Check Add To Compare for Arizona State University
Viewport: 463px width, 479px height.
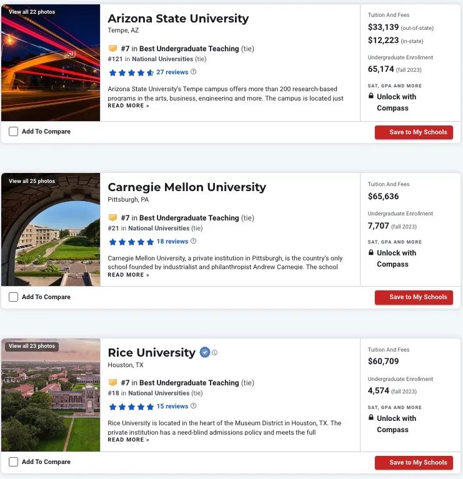pyautogui.click(x=14, y=132)
